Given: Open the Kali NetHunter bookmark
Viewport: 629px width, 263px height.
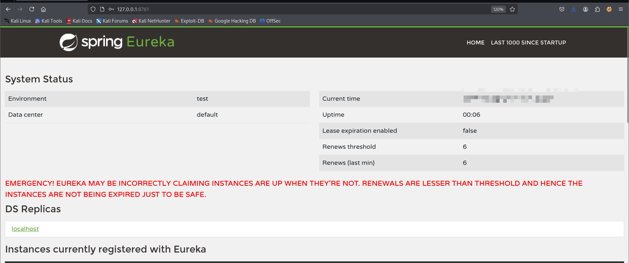Looking at the screenshot, I should pyautogui.click(x=151, y=21).
